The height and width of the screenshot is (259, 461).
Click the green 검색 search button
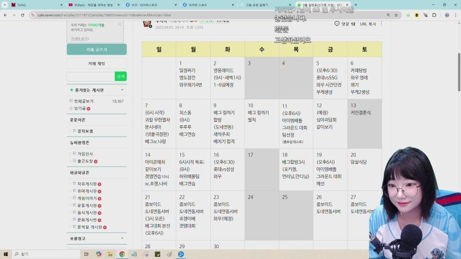pyautogui.click(x=121, y=76)
